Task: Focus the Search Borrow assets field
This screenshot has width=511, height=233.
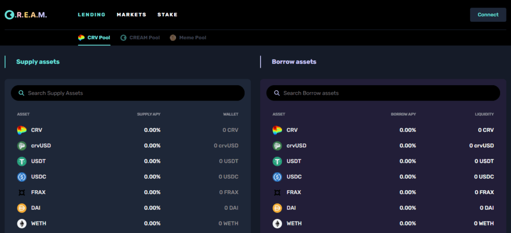Action: (x=383, y=93)
